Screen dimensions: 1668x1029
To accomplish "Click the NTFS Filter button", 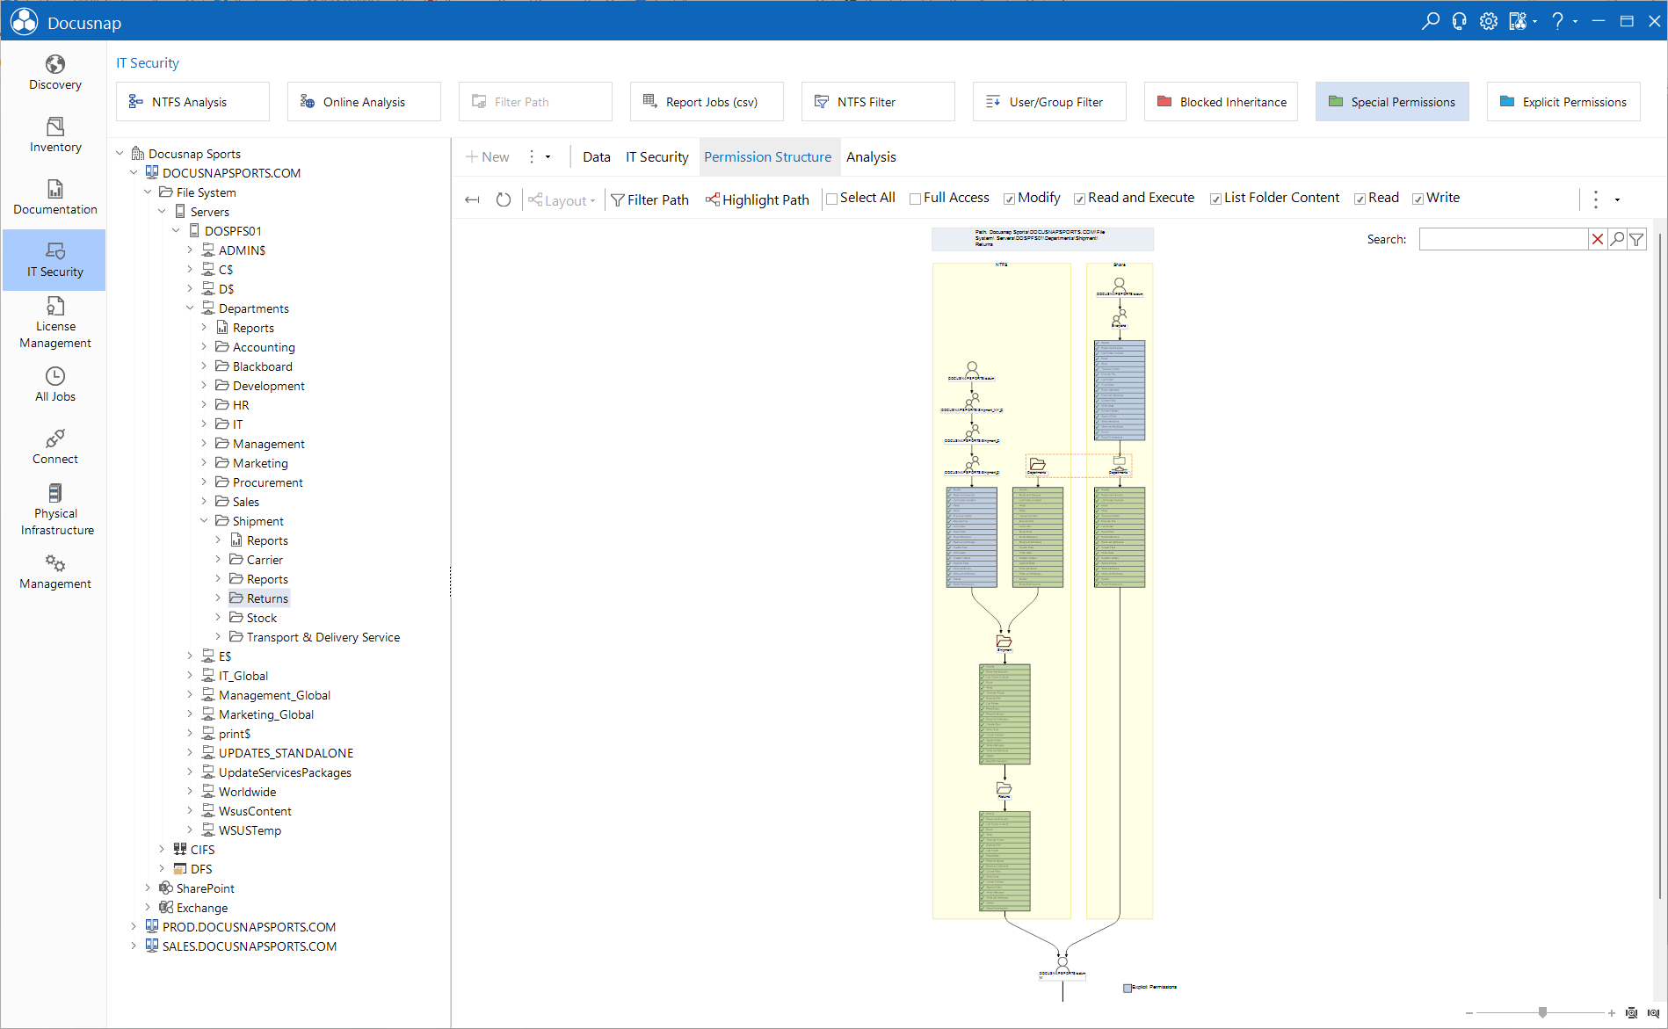I will (x=878, y=102).
